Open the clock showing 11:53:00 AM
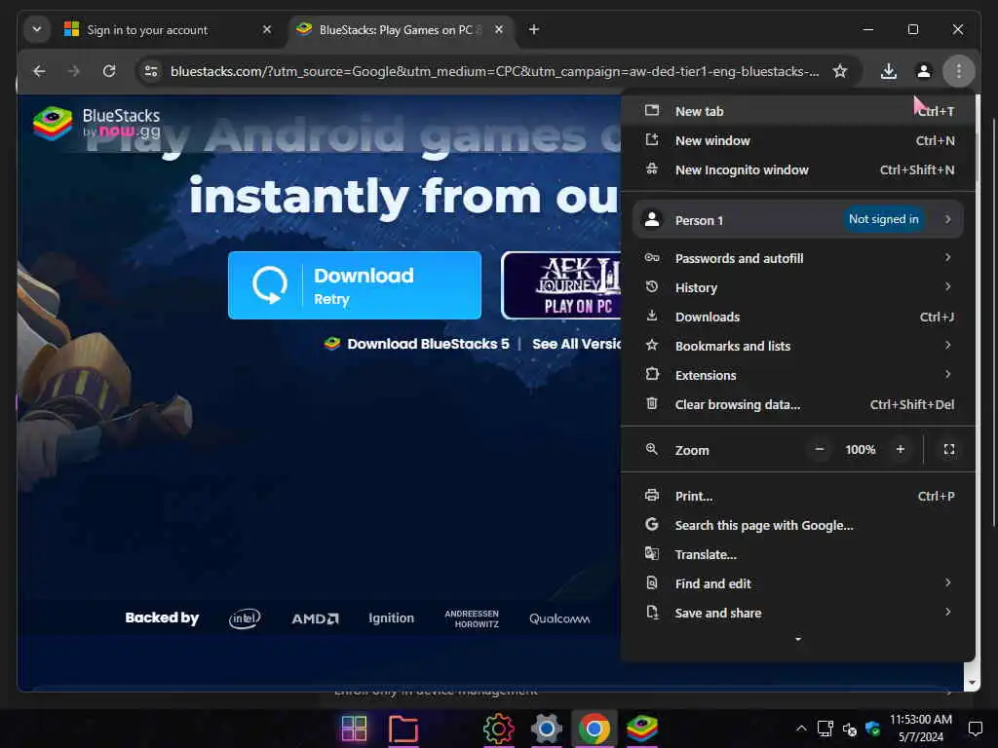The height and width of the screenshot is (748, 998). click(920, 729)
